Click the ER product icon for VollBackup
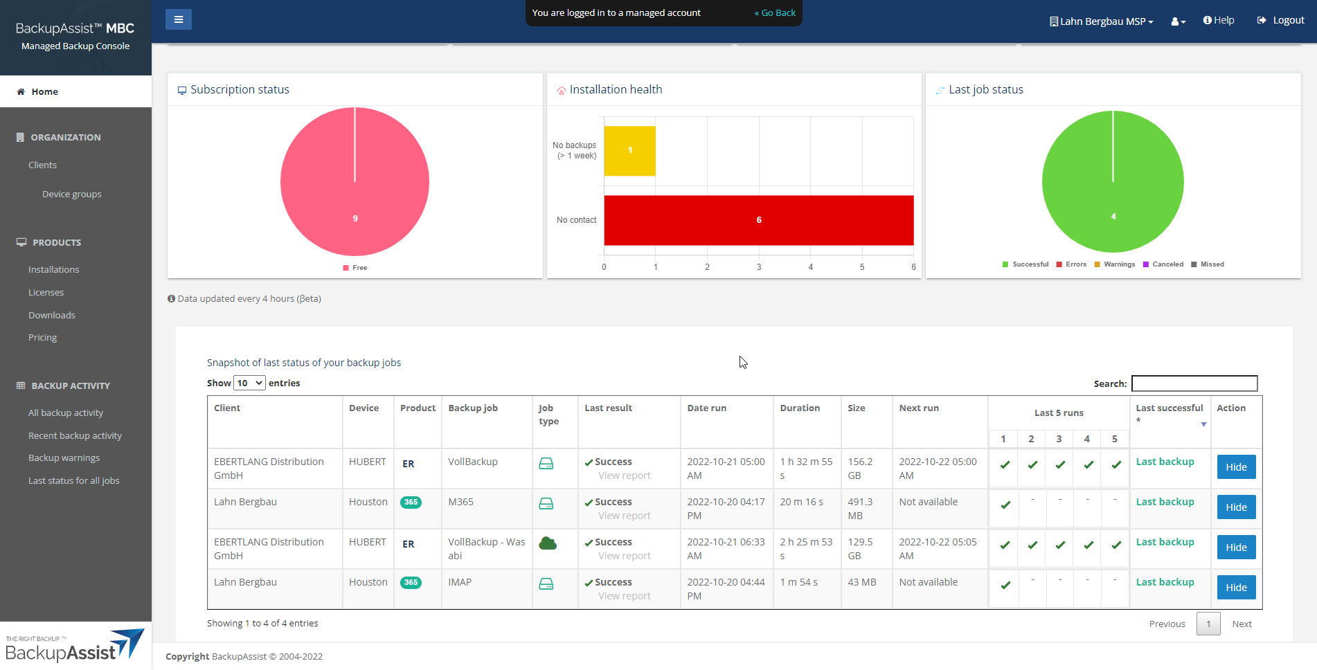Screen dimensions: 1317x670 pos(409,464)
